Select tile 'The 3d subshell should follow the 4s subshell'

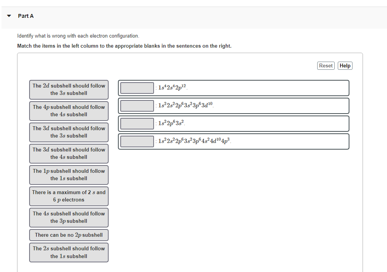coord(69,153)
